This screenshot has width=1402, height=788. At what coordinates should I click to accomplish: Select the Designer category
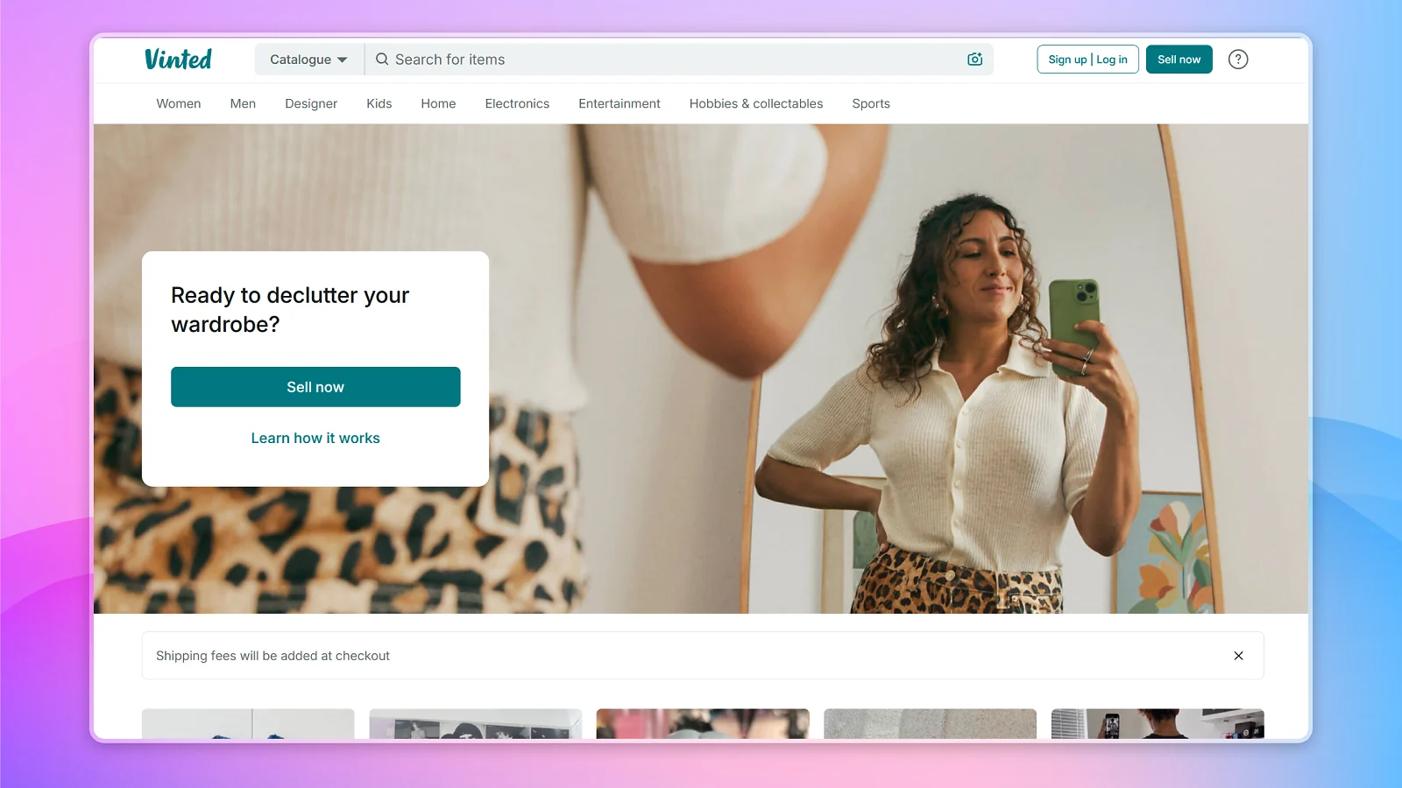point(311,103)
